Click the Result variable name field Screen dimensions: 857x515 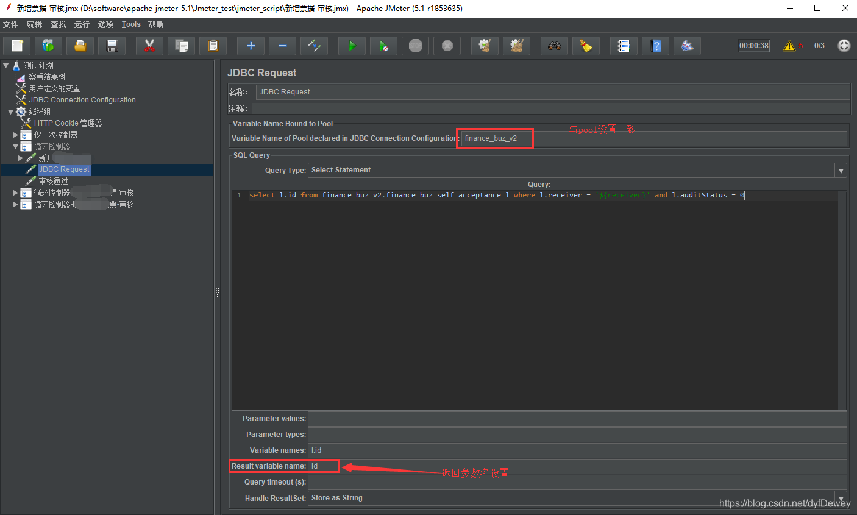577,466
